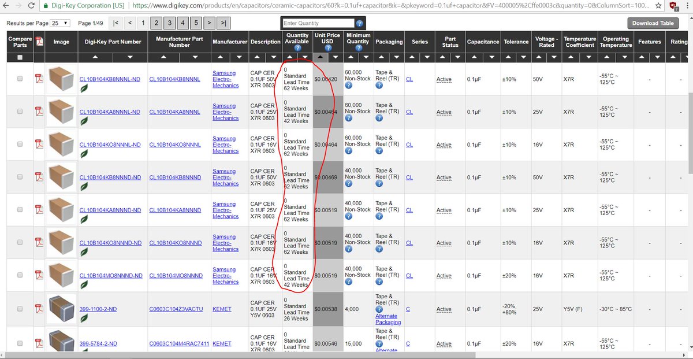
Task: Open help icon under Quantity Available header
Action: coord(297,49)
